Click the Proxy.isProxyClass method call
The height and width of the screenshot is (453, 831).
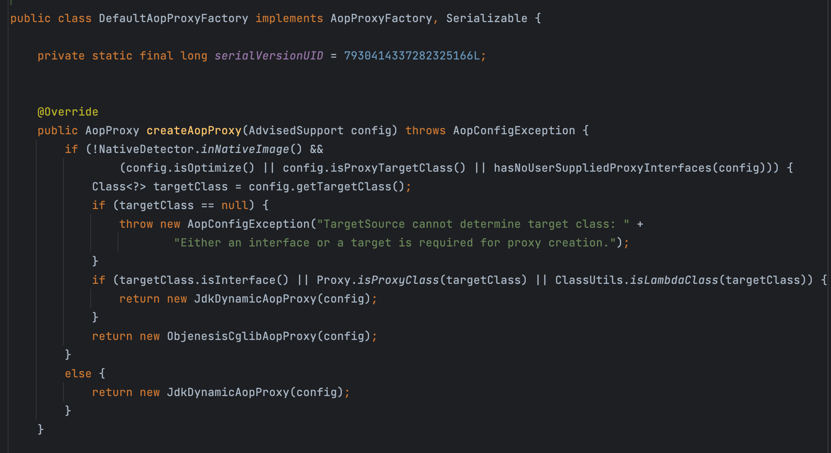click(x=398, y=280)
